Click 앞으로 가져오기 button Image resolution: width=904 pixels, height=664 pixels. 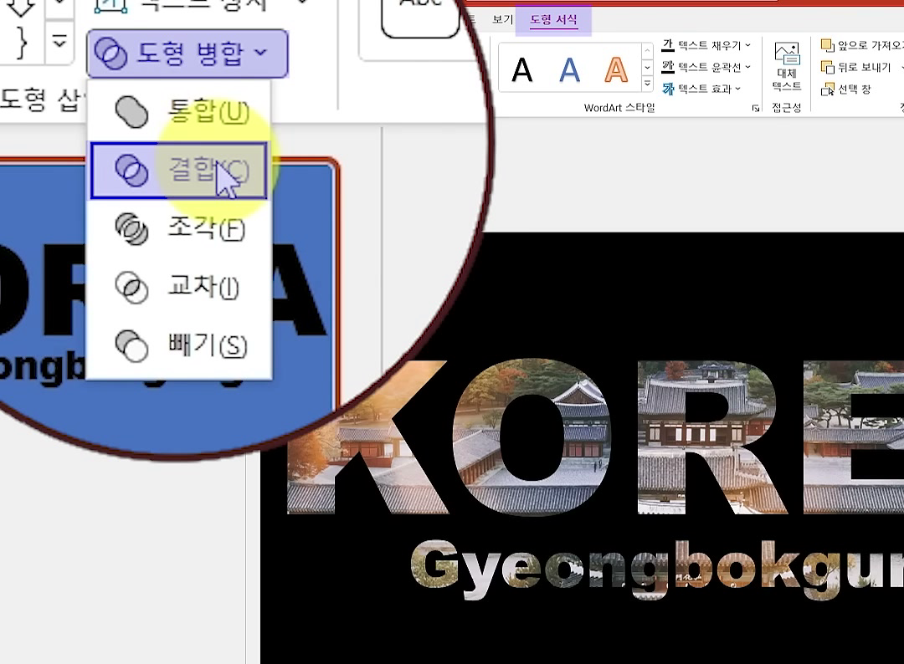coord(861,45)
